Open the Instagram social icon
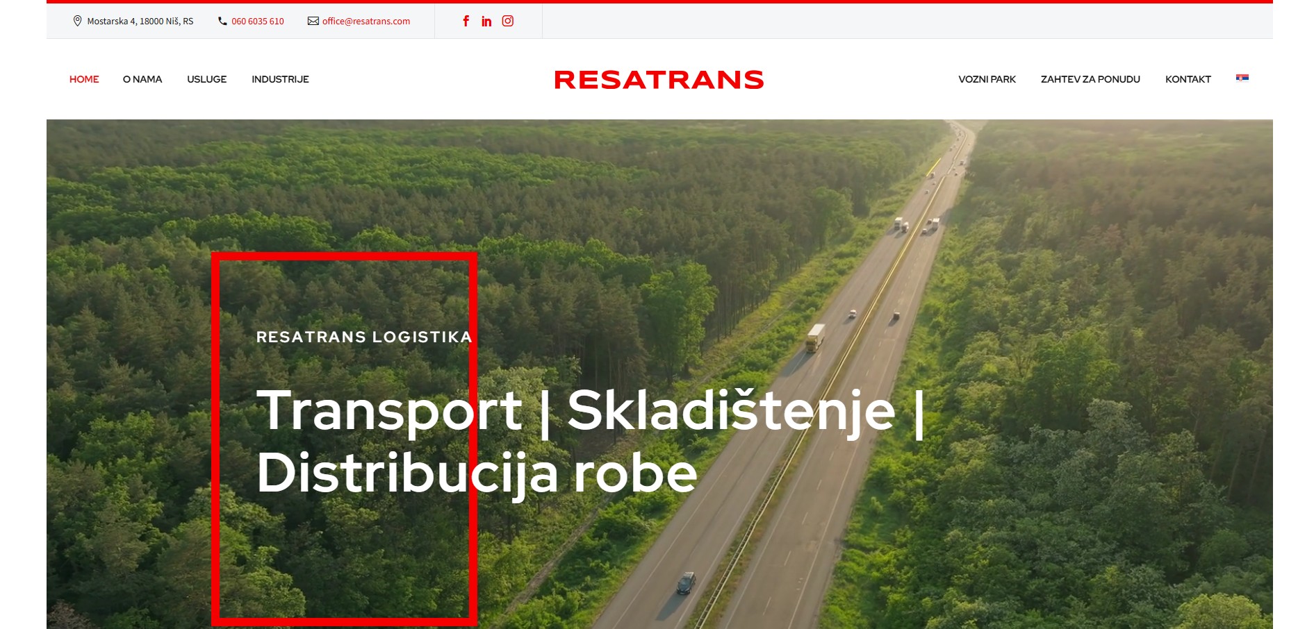This screenshot has height=629, width=1314. [x=508, y=21]
